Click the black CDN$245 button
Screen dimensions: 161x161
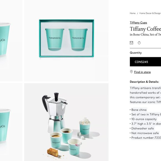pos(145,62)
